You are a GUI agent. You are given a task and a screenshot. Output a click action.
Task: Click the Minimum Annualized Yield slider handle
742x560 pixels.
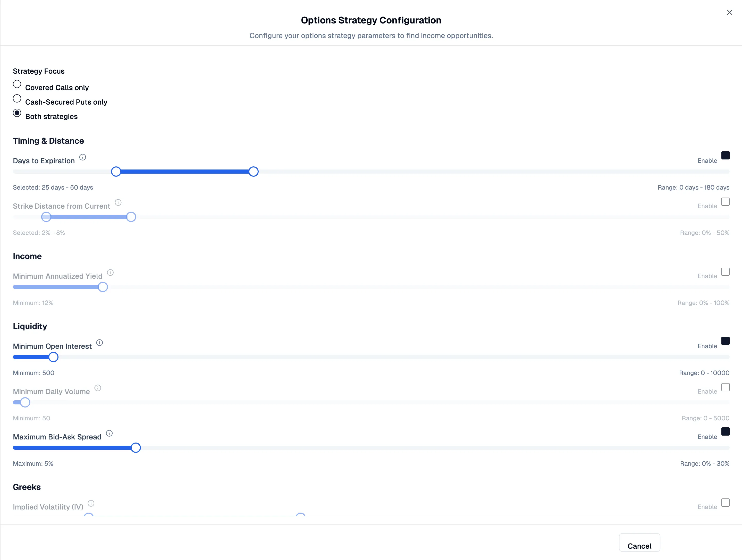[x=103, y=287]
